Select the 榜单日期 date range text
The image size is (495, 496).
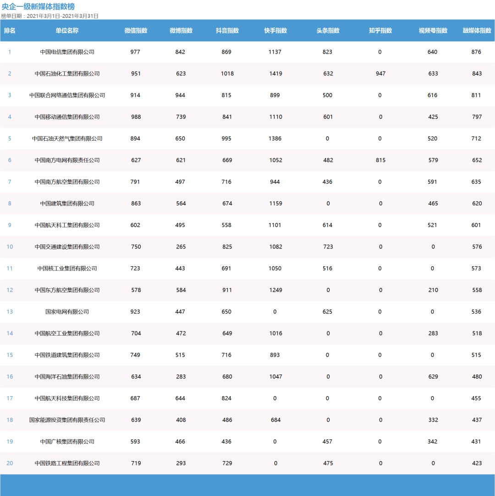click(49, 16)
